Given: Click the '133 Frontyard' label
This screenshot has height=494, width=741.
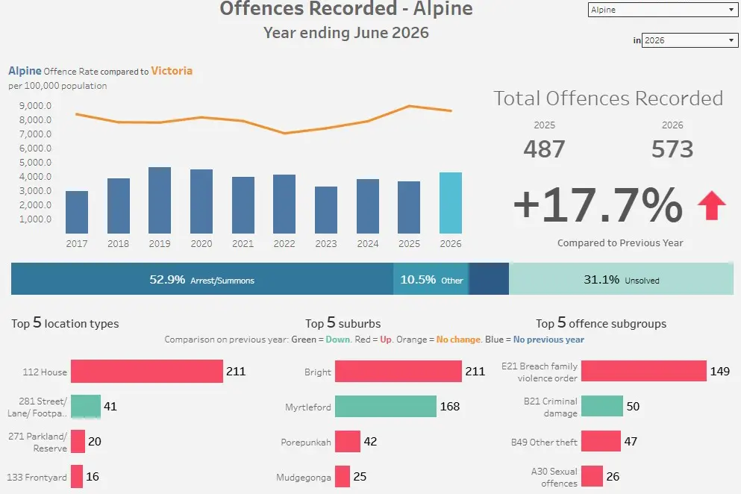Looking at the screenshot, I should point(37,478).
